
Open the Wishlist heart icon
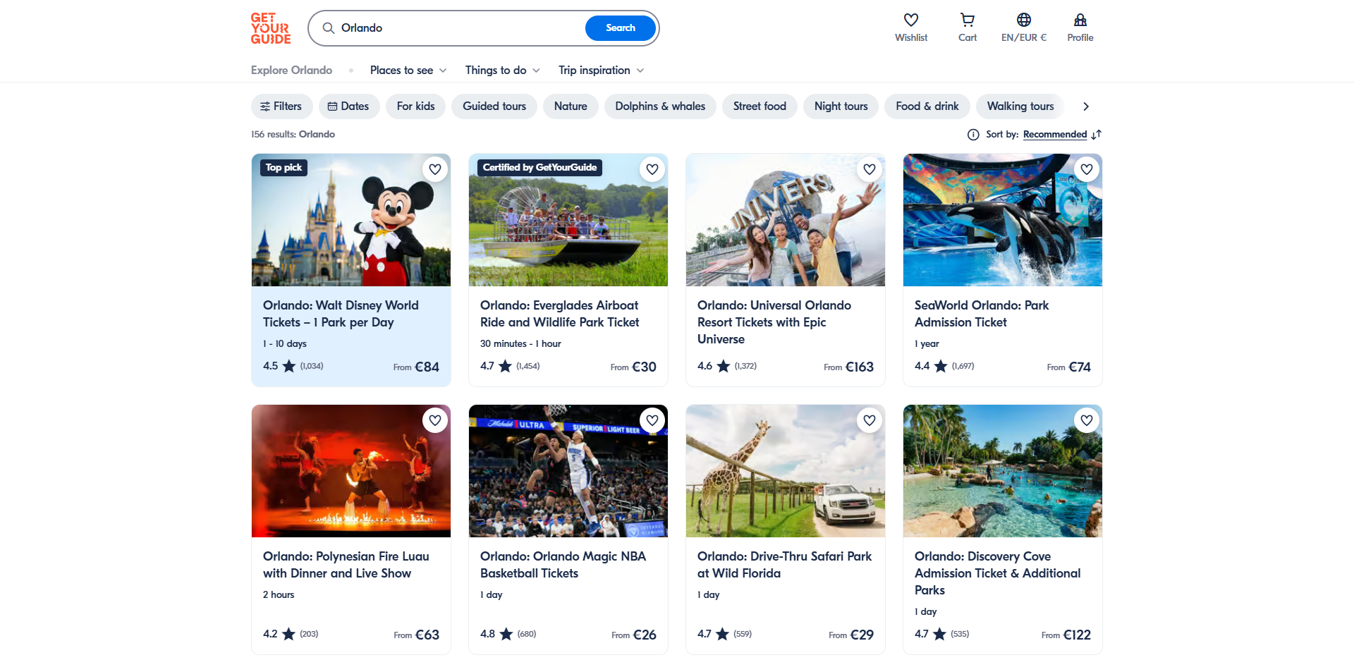[911, 20]
